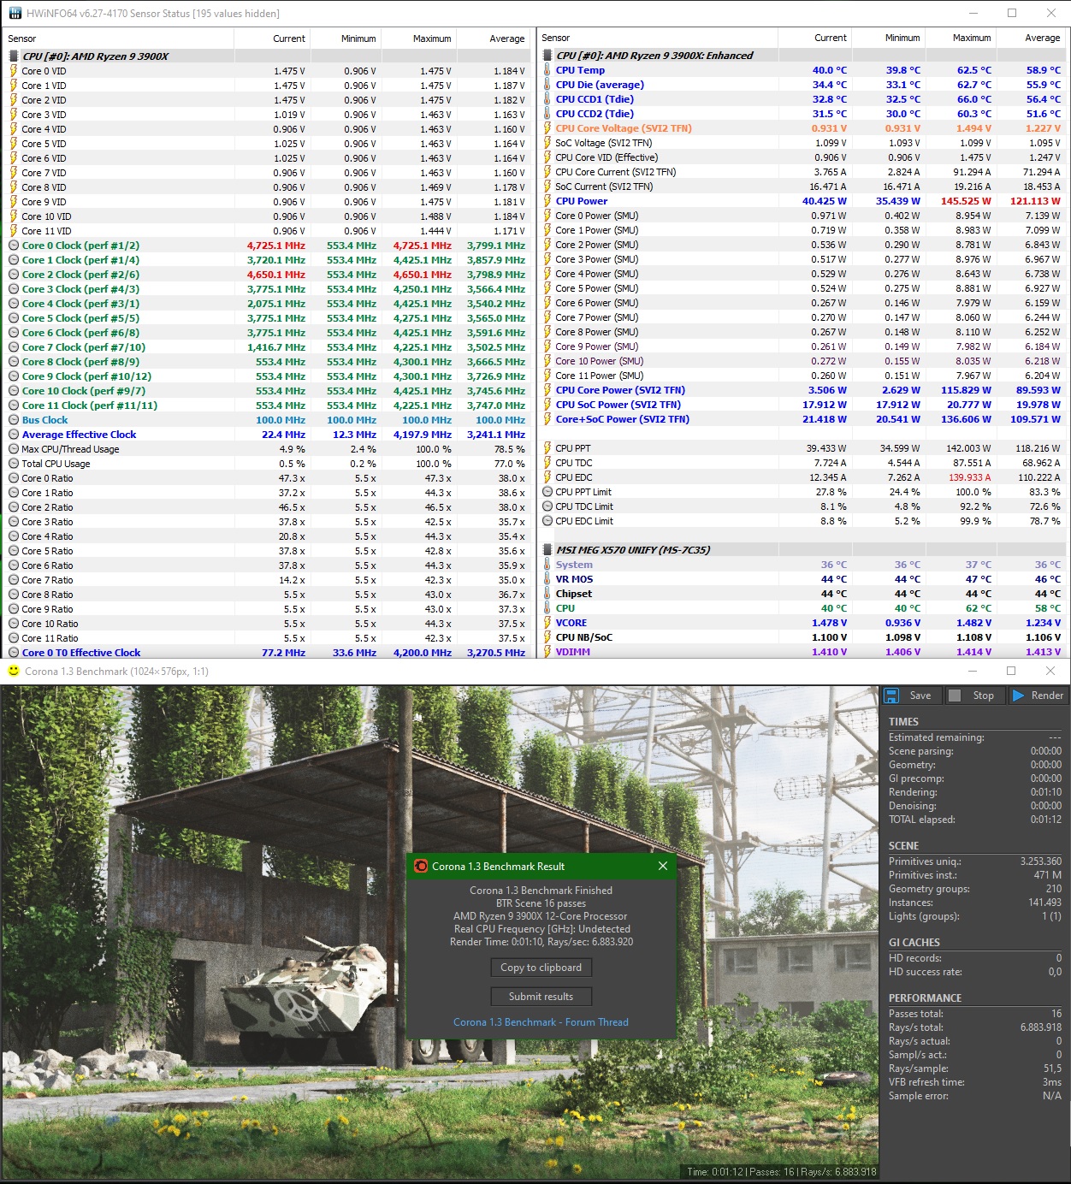Click the icon beside Total CPU Usage
1071x1184 pixels.
pyautogui.click(x=14, y=464)
